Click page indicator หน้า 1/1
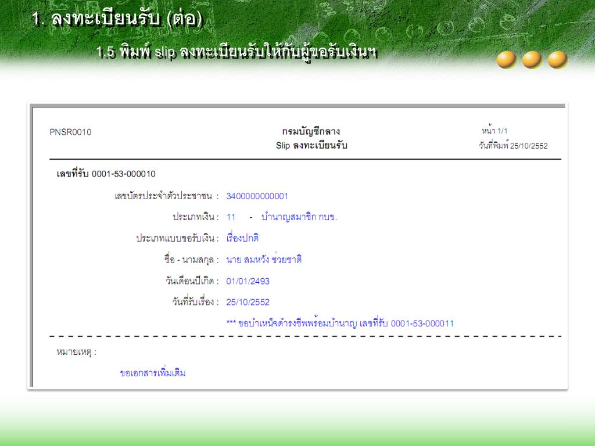The height and width of the screenshot is (446, 595). 494,131
